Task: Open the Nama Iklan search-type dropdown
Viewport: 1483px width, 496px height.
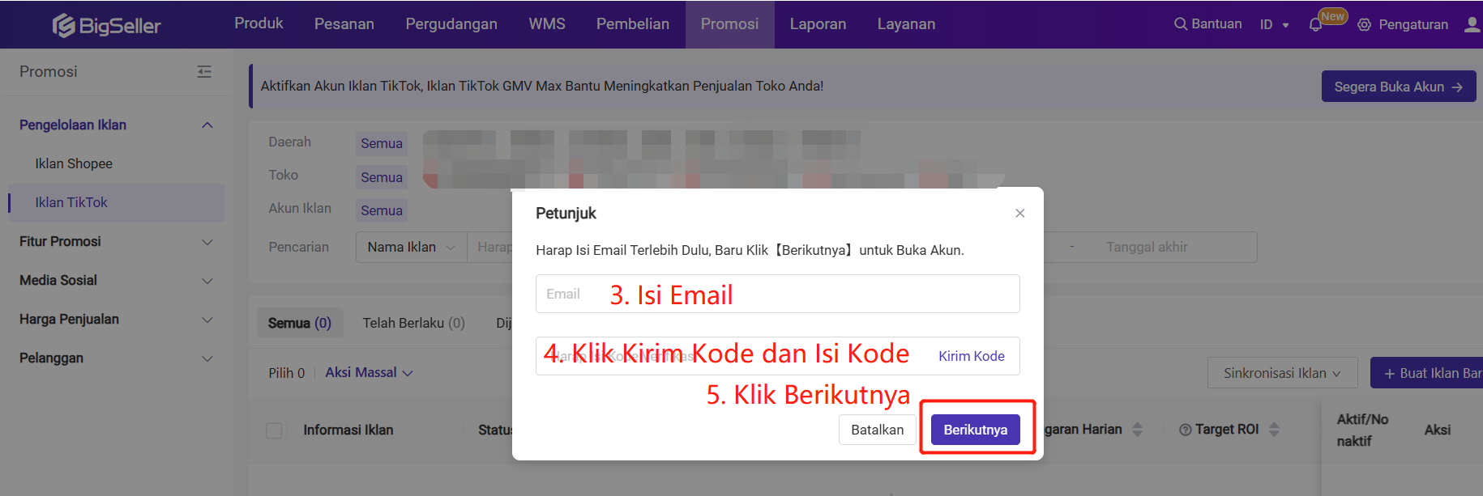Action: click(412, 247)
